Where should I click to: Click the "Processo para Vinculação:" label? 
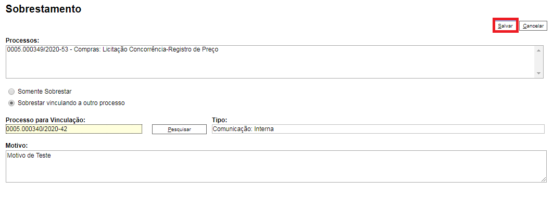(x=45, y=120)
